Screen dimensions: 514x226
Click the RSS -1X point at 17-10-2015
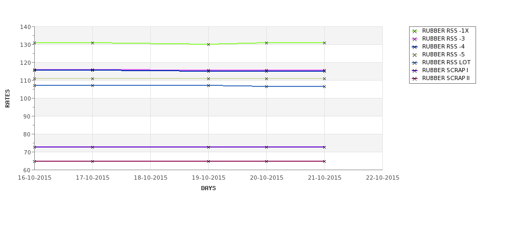[x=92, y=43]
